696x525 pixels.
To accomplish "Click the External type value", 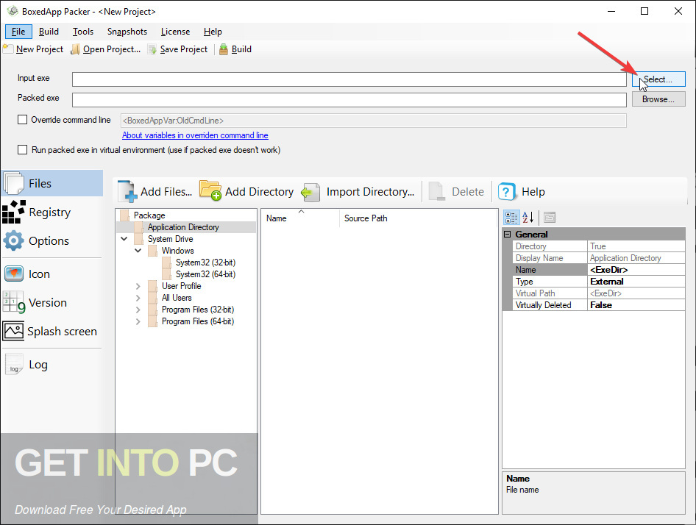I will [636, 282].
